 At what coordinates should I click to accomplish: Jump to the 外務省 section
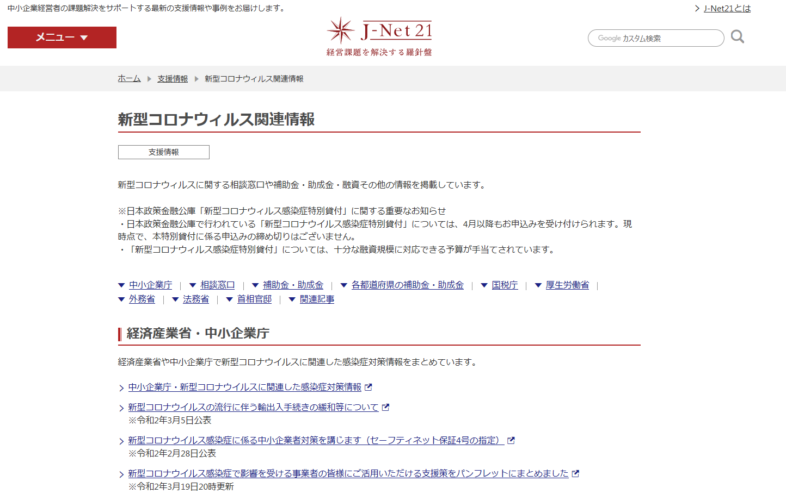click(142, 299)
